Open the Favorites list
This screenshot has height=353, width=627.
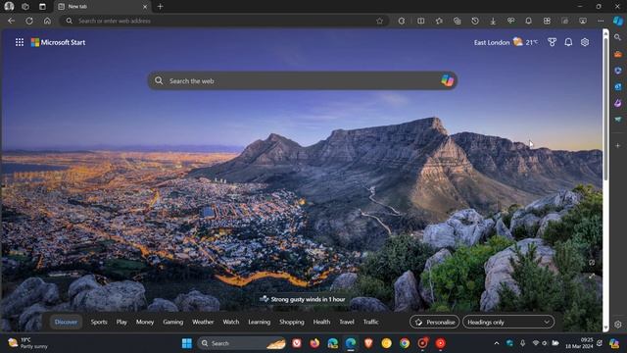click(x=439, y=21)
